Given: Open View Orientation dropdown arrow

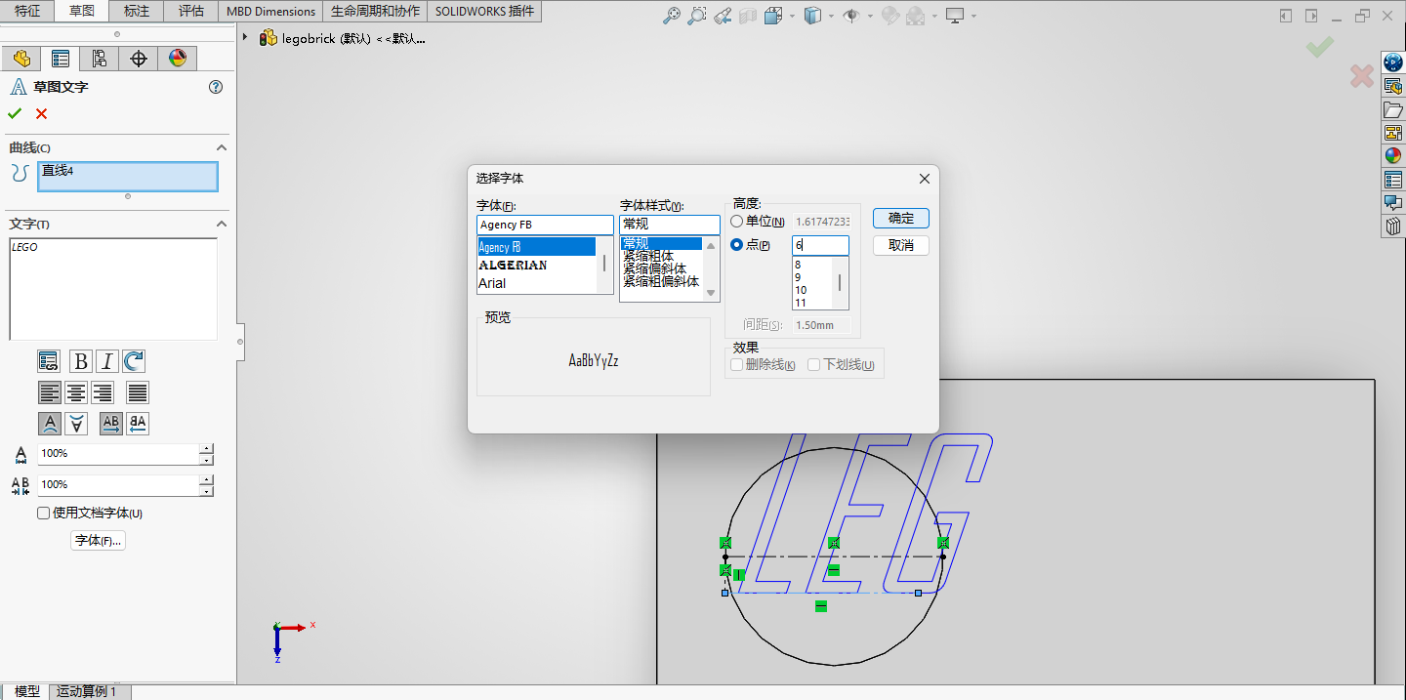Looking at the screenshot, I should pos(791,16).
